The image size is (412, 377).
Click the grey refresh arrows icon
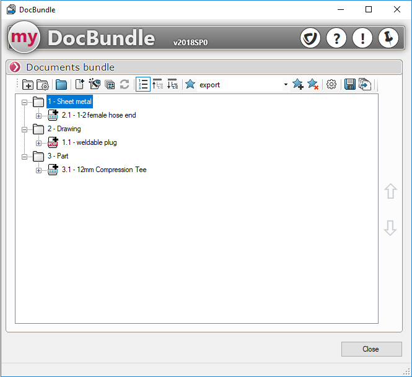(125, 85)
